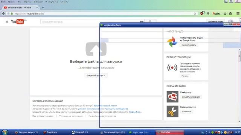Open the Закладки menu
The width and height of the screenshot is (241, 135).
(38, 2)
